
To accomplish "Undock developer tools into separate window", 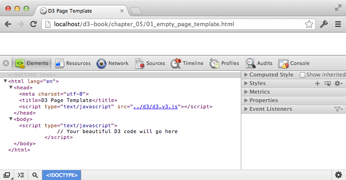I will tap(7, 175).
